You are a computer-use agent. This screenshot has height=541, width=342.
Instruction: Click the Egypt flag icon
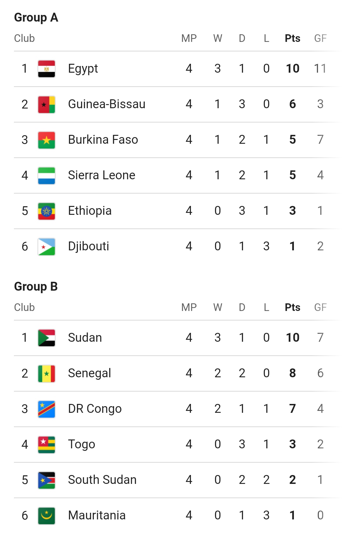pos(47,69)
